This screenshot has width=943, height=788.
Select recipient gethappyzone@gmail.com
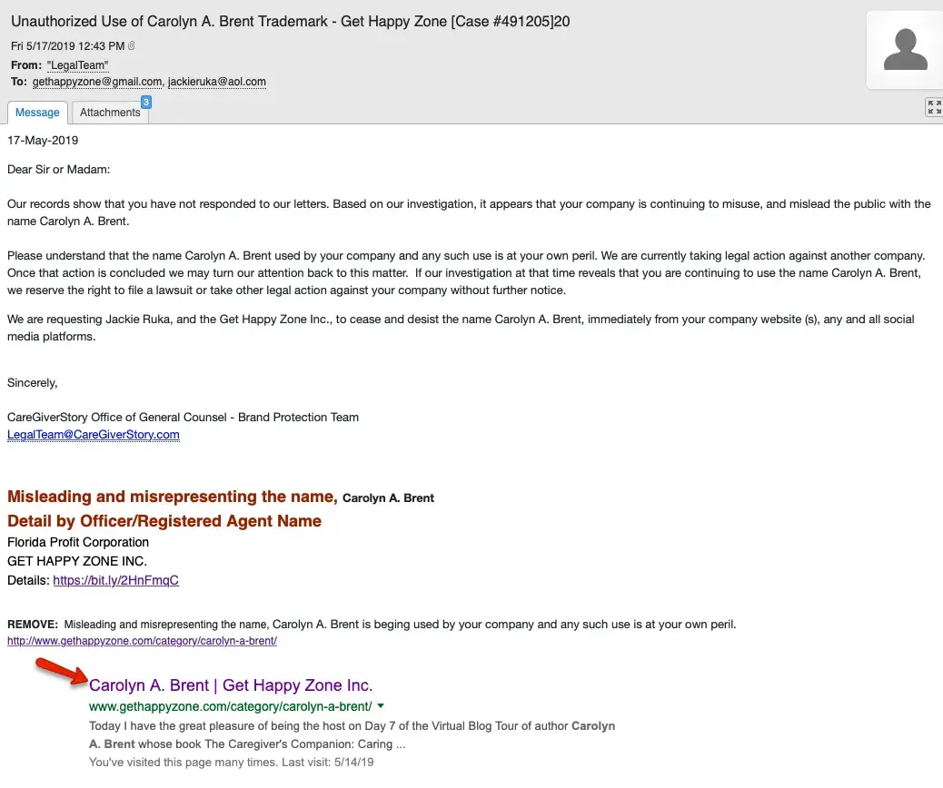point(96,82)
